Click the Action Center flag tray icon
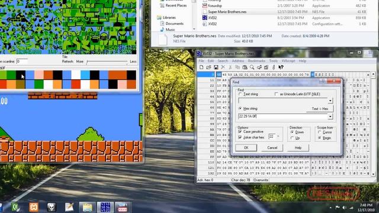 point(338,208)
